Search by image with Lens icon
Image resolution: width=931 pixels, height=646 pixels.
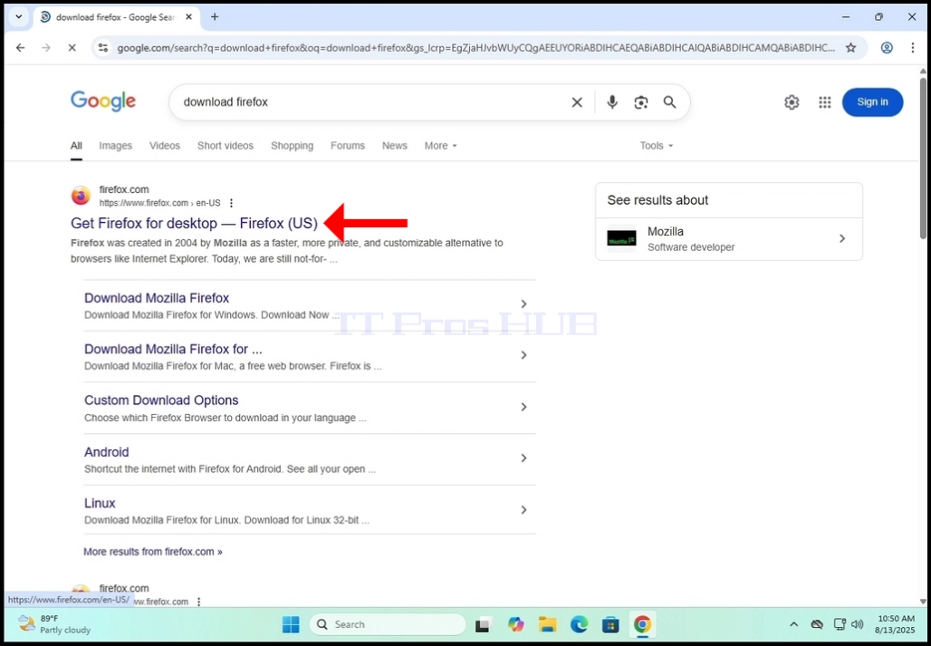click(640, 102)
